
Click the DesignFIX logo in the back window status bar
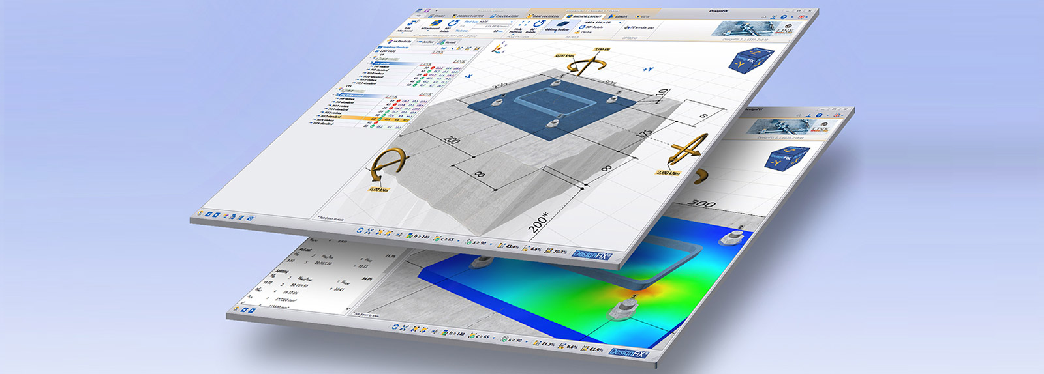(628, 354)
